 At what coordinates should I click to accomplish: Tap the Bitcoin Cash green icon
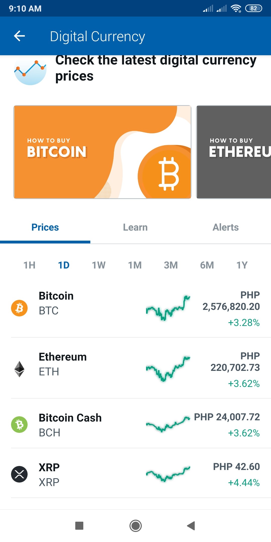(19, 425)
